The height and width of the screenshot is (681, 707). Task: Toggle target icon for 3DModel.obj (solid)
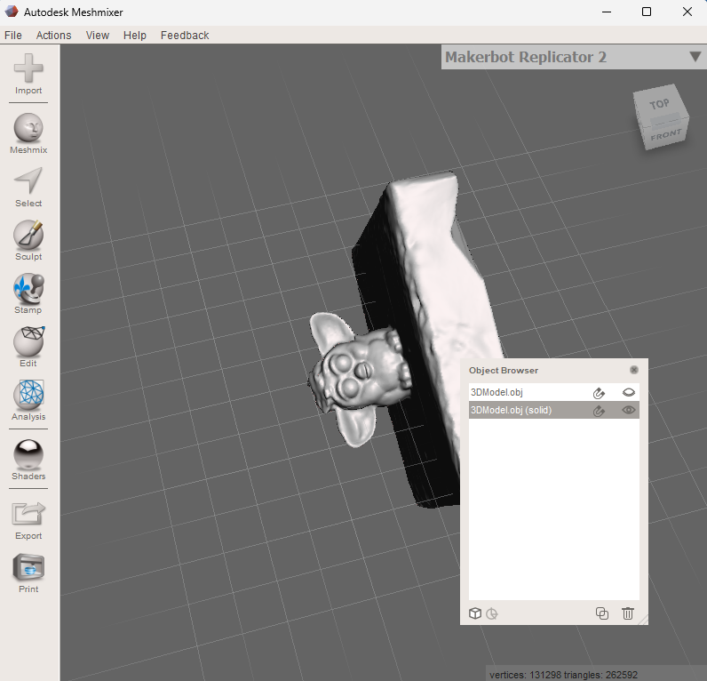tap(599, 411)
